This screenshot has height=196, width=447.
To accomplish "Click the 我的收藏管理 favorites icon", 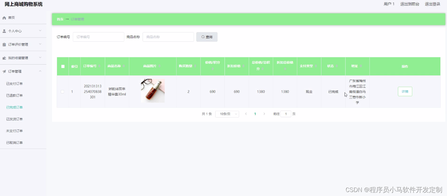I will (x=4, y=58).
